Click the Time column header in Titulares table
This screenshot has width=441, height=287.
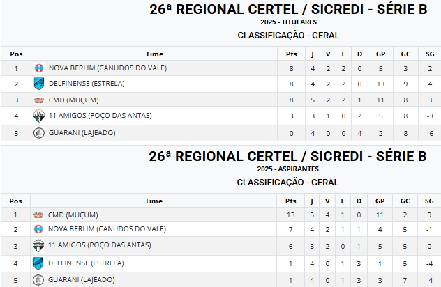154,54
